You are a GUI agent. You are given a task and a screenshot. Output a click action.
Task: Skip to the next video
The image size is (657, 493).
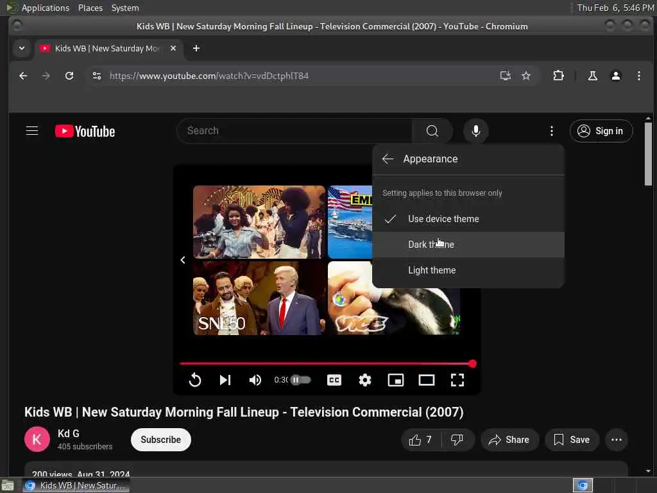pyautogui.click(x=225, y=380)
